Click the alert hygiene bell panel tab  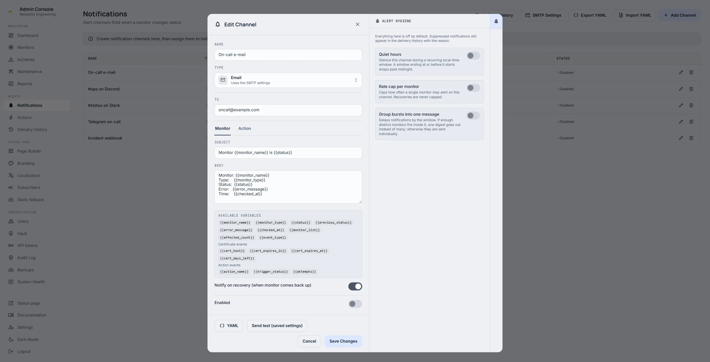click(496, 21)
